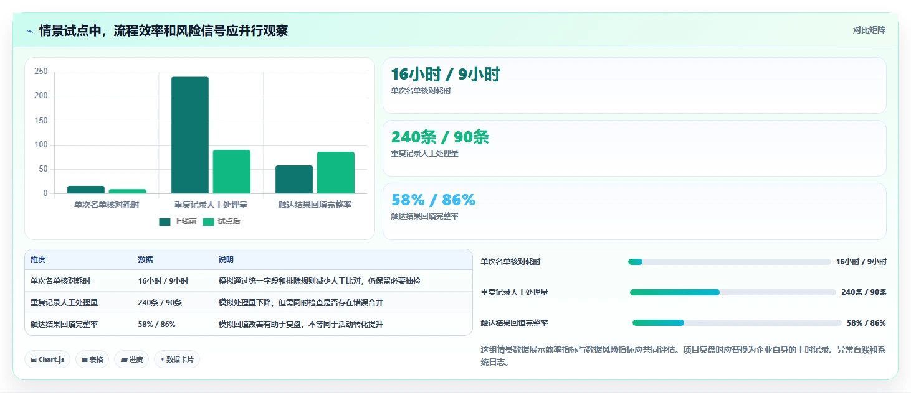Click the 16小时 / 9小时 table cell

tap(173, 281)
